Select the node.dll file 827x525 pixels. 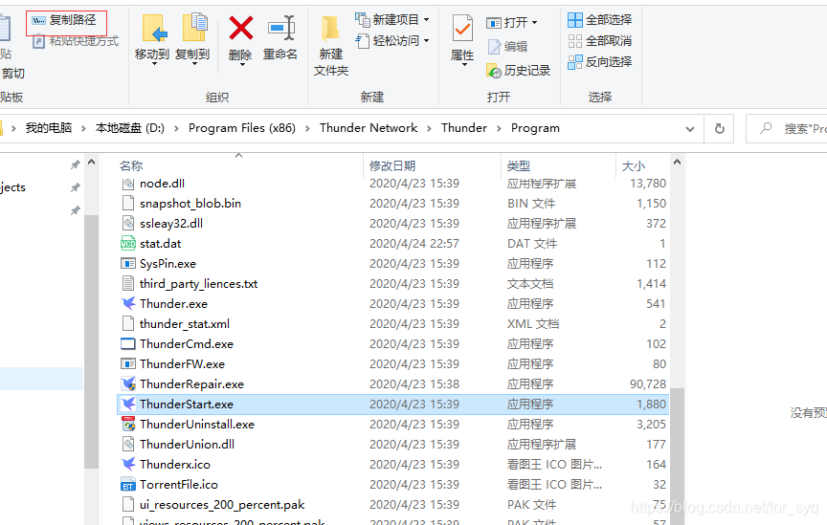162,184
